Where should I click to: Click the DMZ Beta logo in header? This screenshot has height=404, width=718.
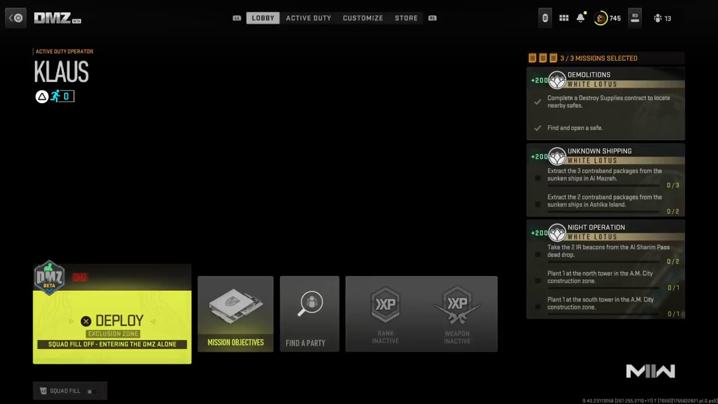point(57,18)
